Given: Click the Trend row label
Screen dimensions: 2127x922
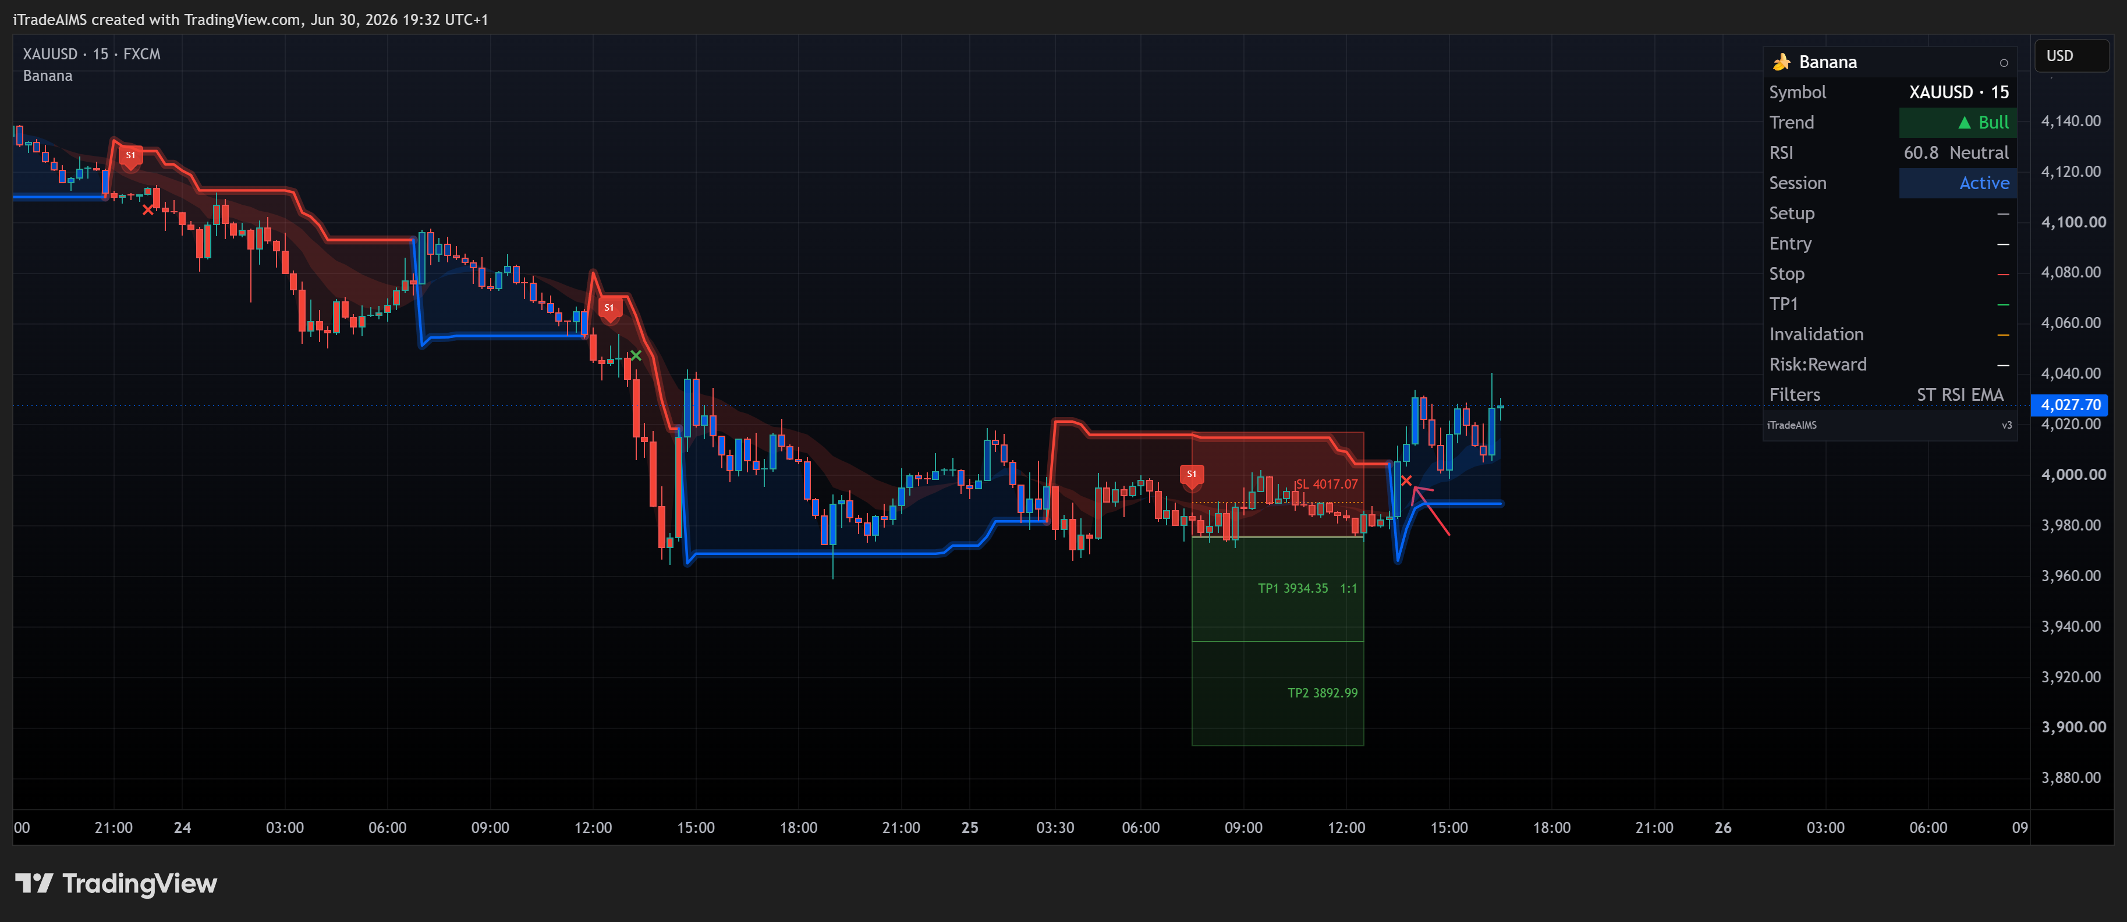Looking at the screenshot, I should (1791, 123).
